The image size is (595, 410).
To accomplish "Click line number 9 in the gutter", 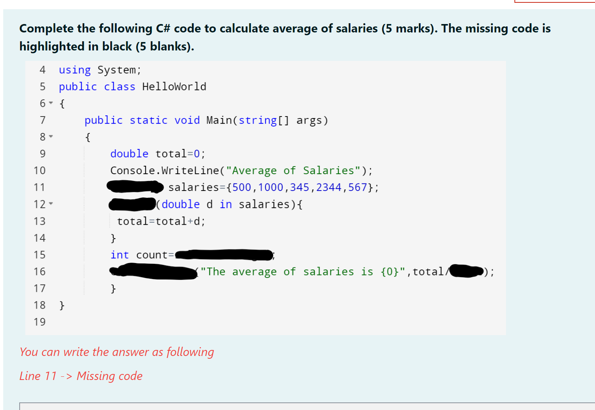I will (42, 153).
